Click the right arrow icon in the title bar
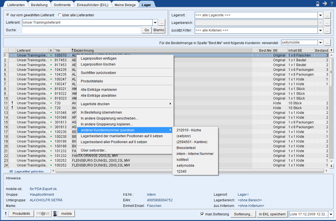 325,4
